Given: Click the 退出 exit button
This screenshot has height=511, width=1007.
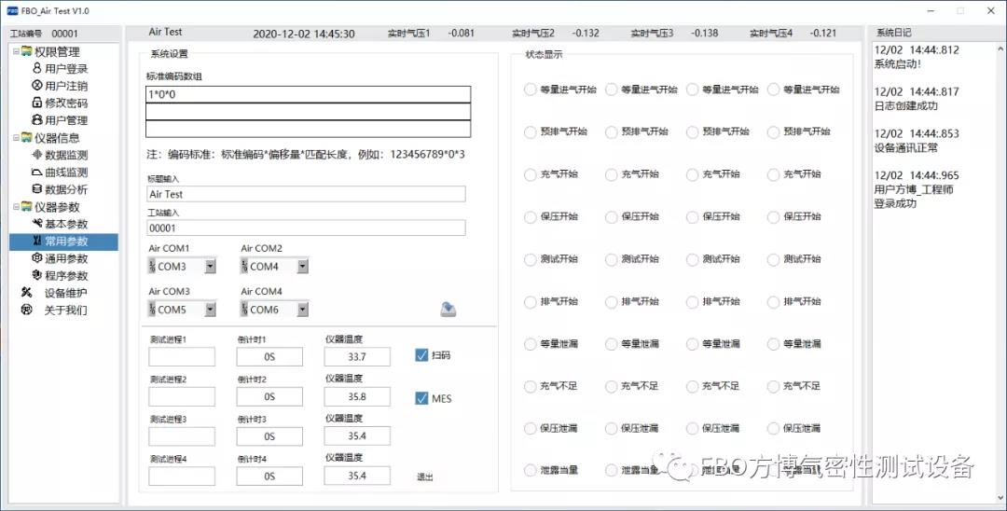Looking at the screenshot, I should pos(425,477).
